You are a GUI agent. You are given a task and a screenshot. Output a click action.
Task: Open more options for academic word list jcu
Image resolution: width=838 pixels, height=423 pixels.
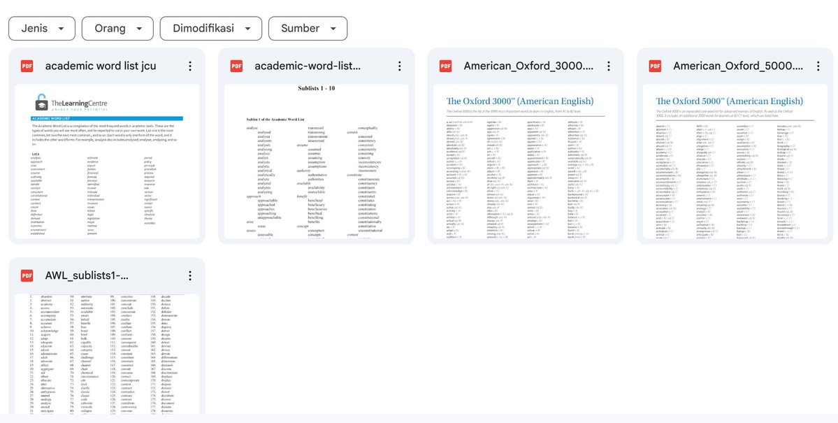pyautogui.click(x=189, y=66)
